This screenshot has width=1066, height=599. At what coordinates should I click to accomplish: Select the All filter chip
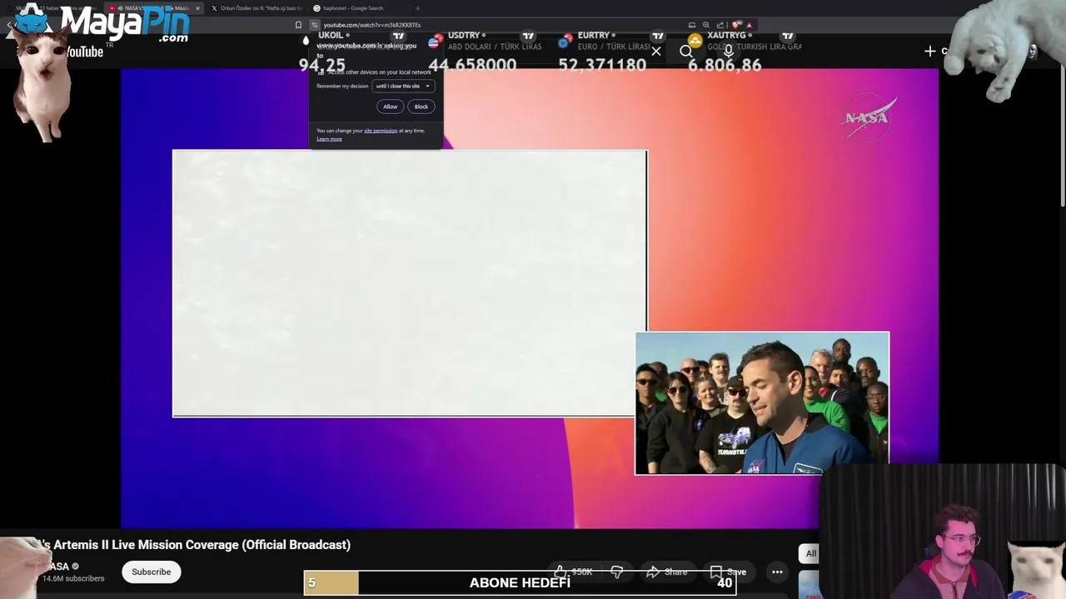coord(810,553)
